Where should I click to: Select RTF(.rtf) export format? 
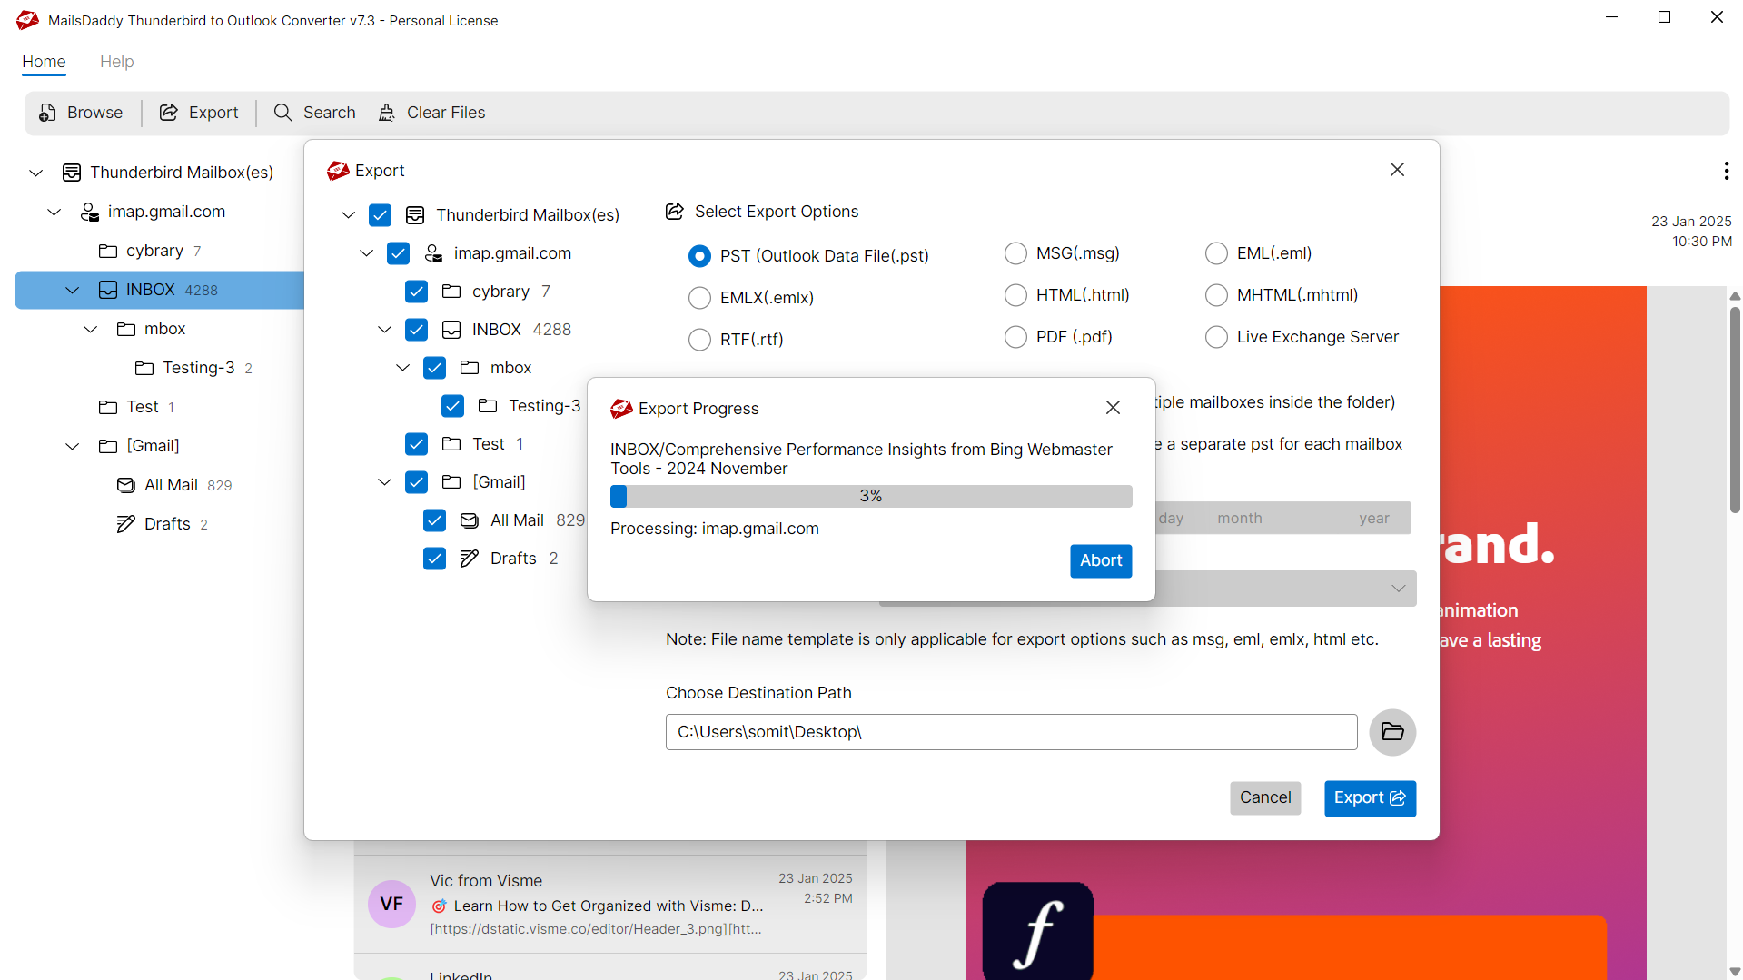point(699,340)
